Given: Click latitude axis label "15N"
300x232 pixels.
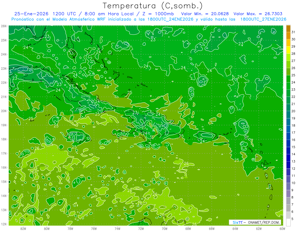Looking at the screenshot, I should (x=3, y=182).
